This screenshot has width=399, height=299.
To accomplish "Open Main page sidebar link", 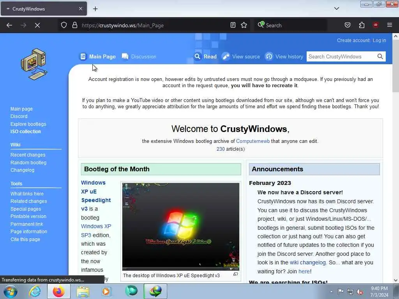I will pyautogui.click(x=21, y=109).
